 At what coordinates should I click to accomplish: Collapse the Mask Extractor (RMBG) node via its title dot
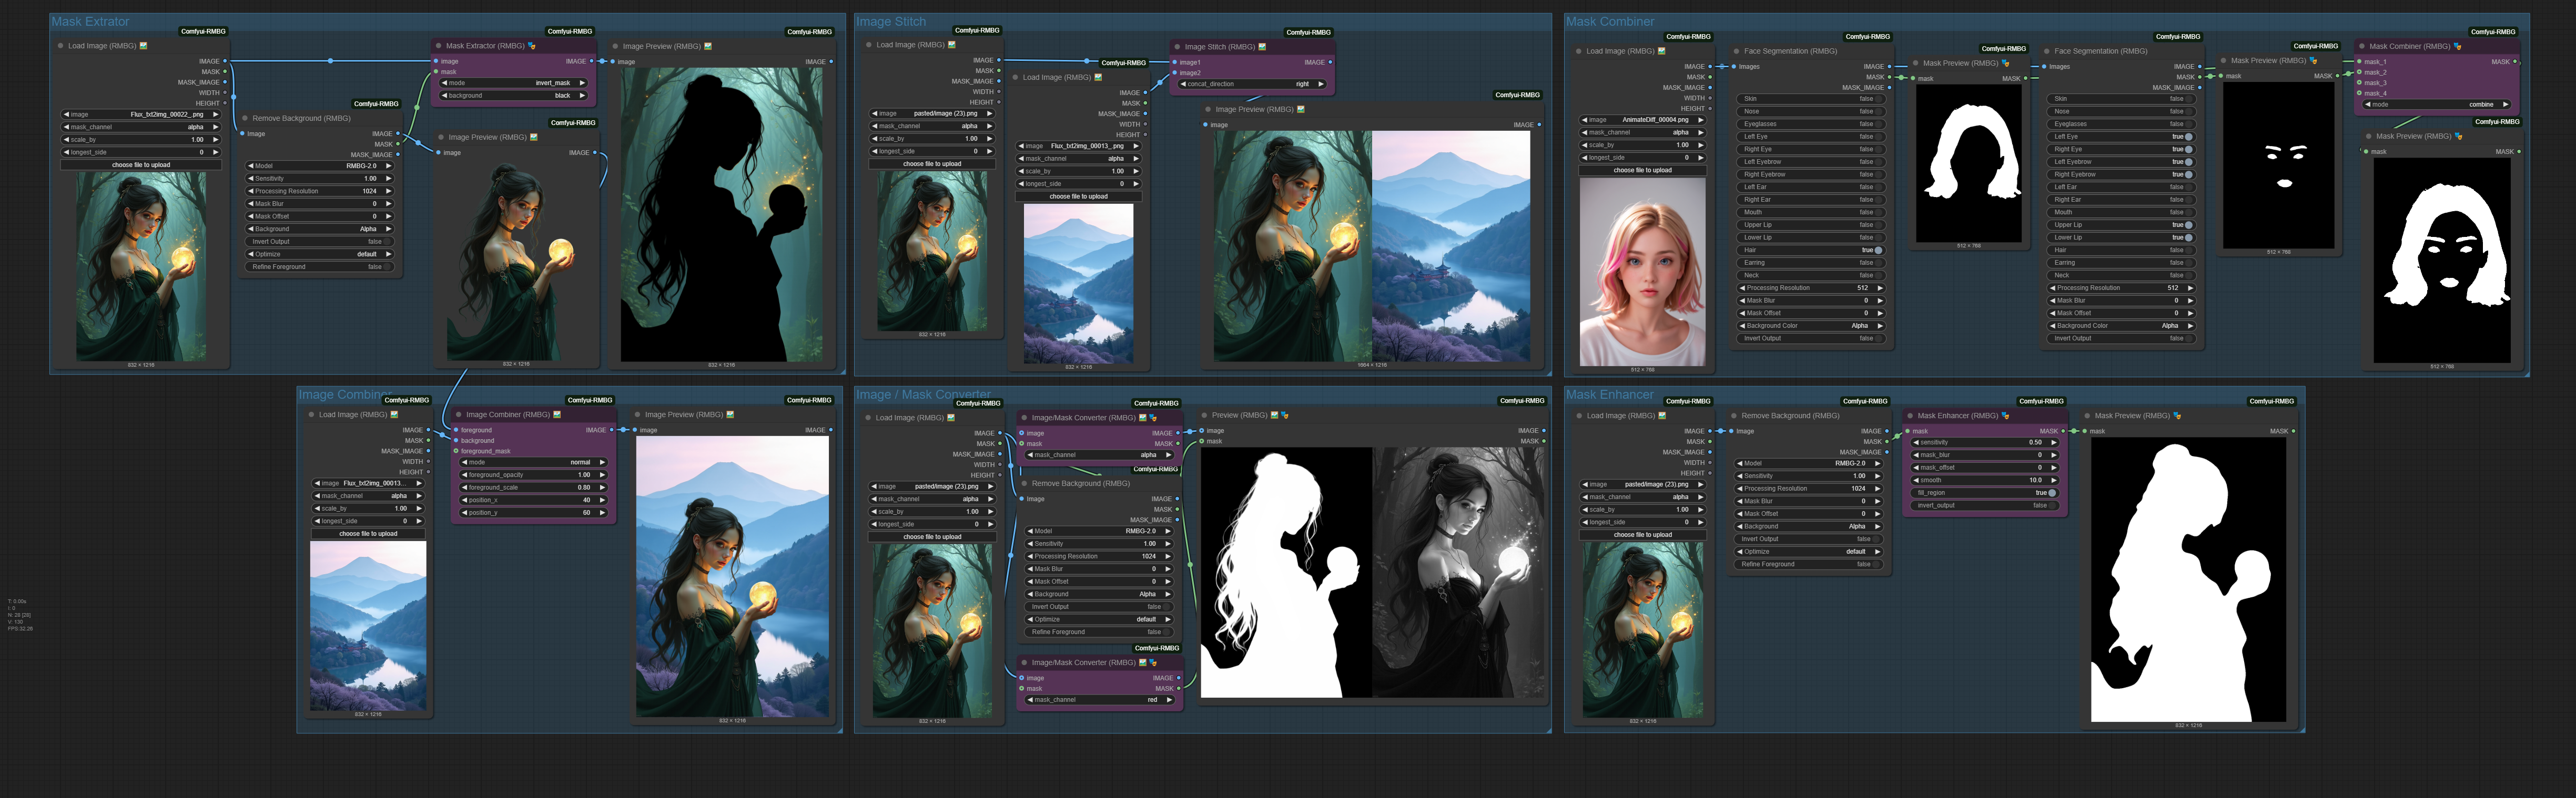tap(438, 46)
